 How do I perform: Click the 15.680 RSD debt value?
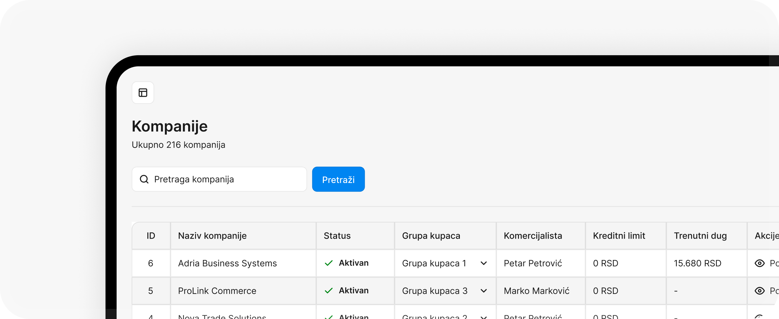[x=697, y=263]
